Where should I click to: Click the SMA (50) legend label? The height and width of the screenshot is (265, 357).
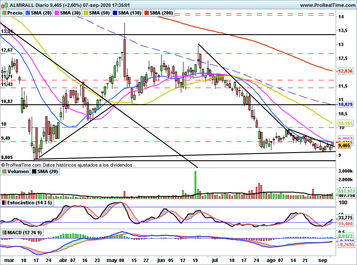coord(99,13)
